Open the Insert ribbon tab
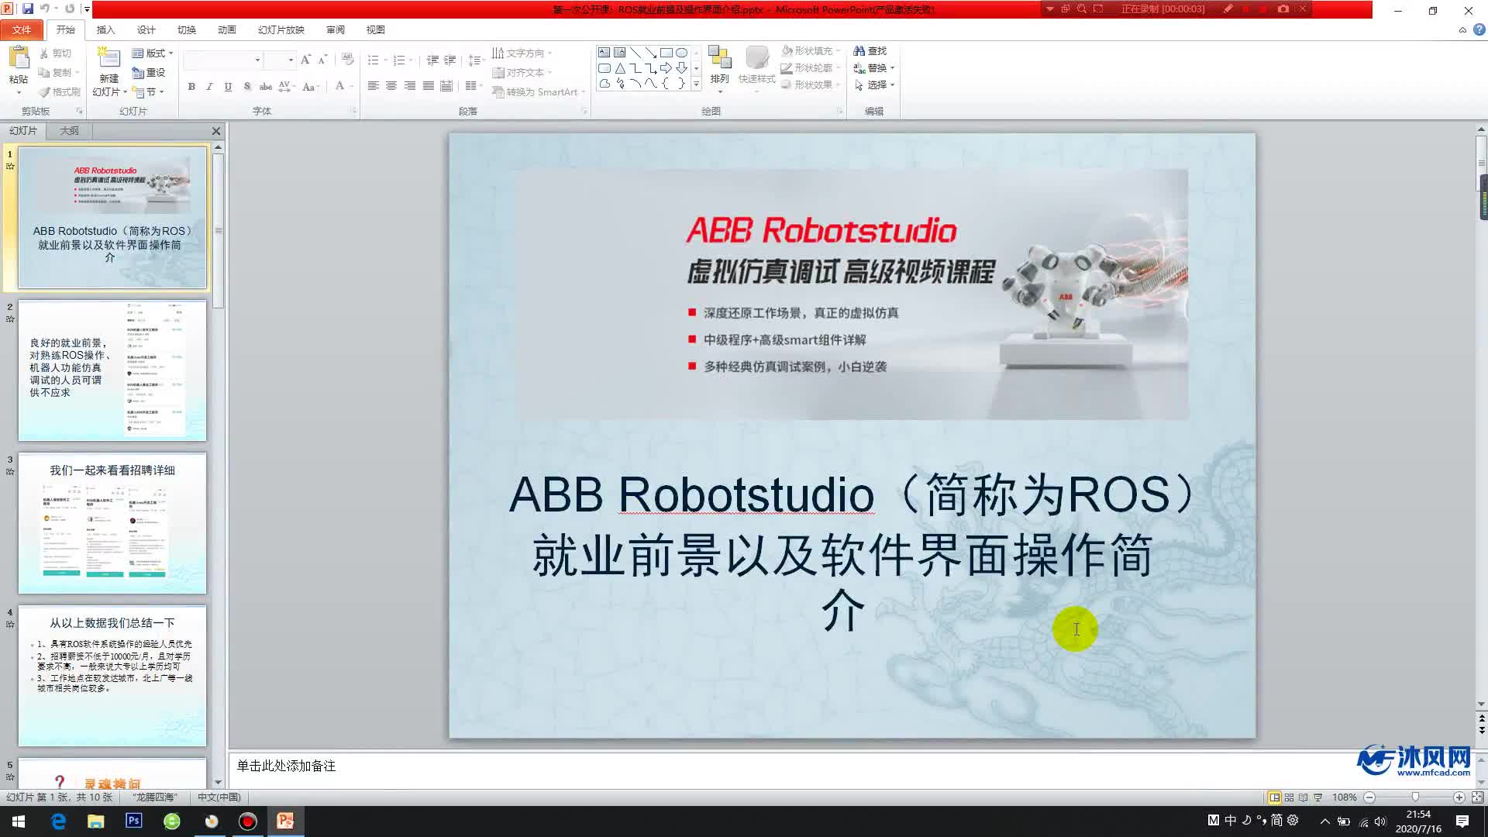Image resolution: width=1488 pixels, height=837 pixels. [105, 29]
